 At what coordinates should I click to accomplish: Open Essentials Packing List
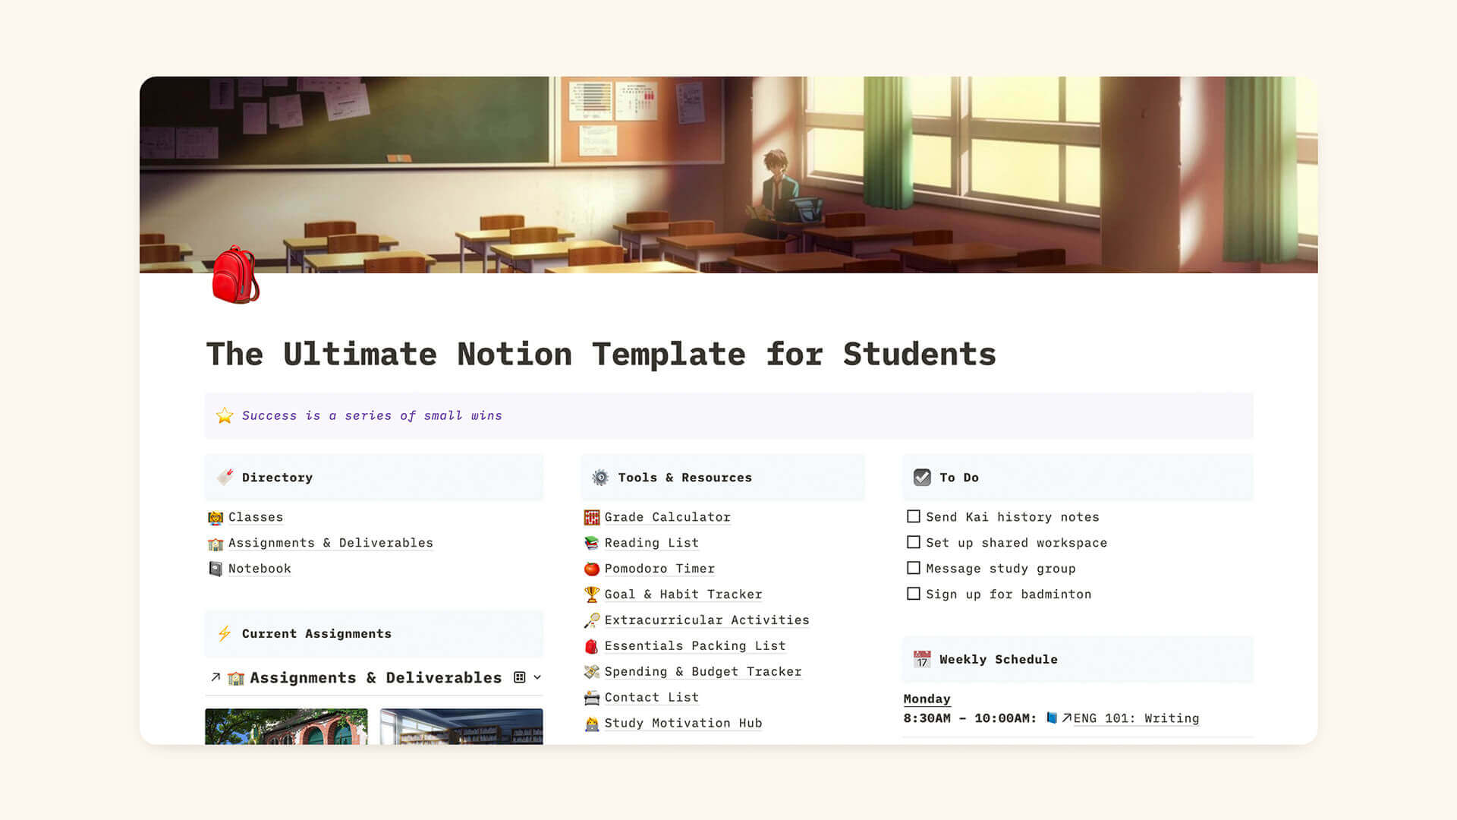(x=694, y=645)
